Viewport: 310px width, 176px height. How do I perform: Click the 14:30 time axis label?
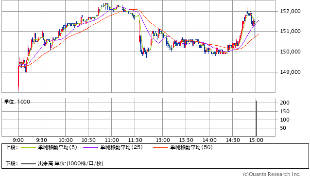pos(233,140)
